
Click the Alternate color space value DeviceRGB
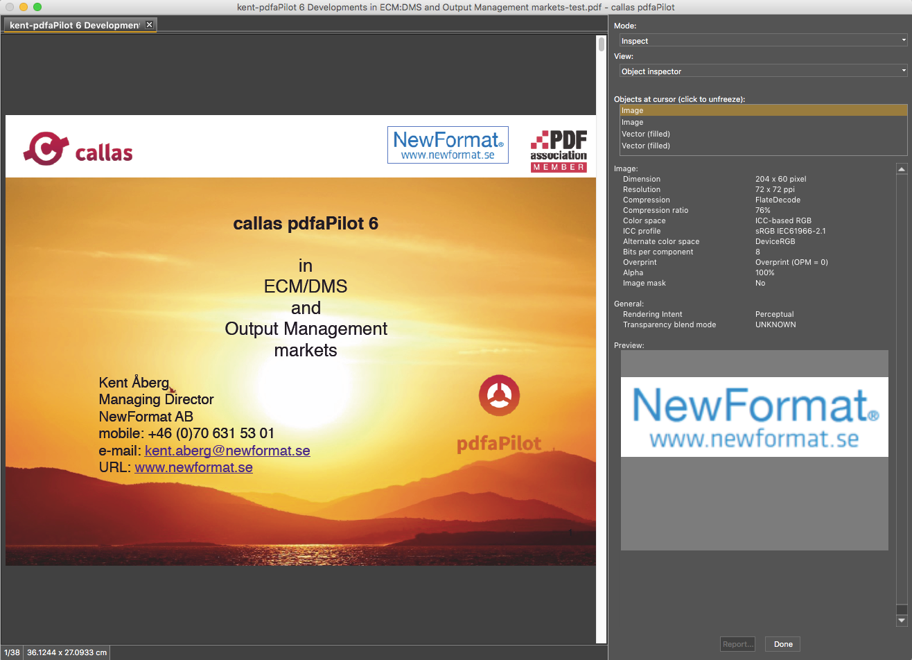click(x=775, y=241)
